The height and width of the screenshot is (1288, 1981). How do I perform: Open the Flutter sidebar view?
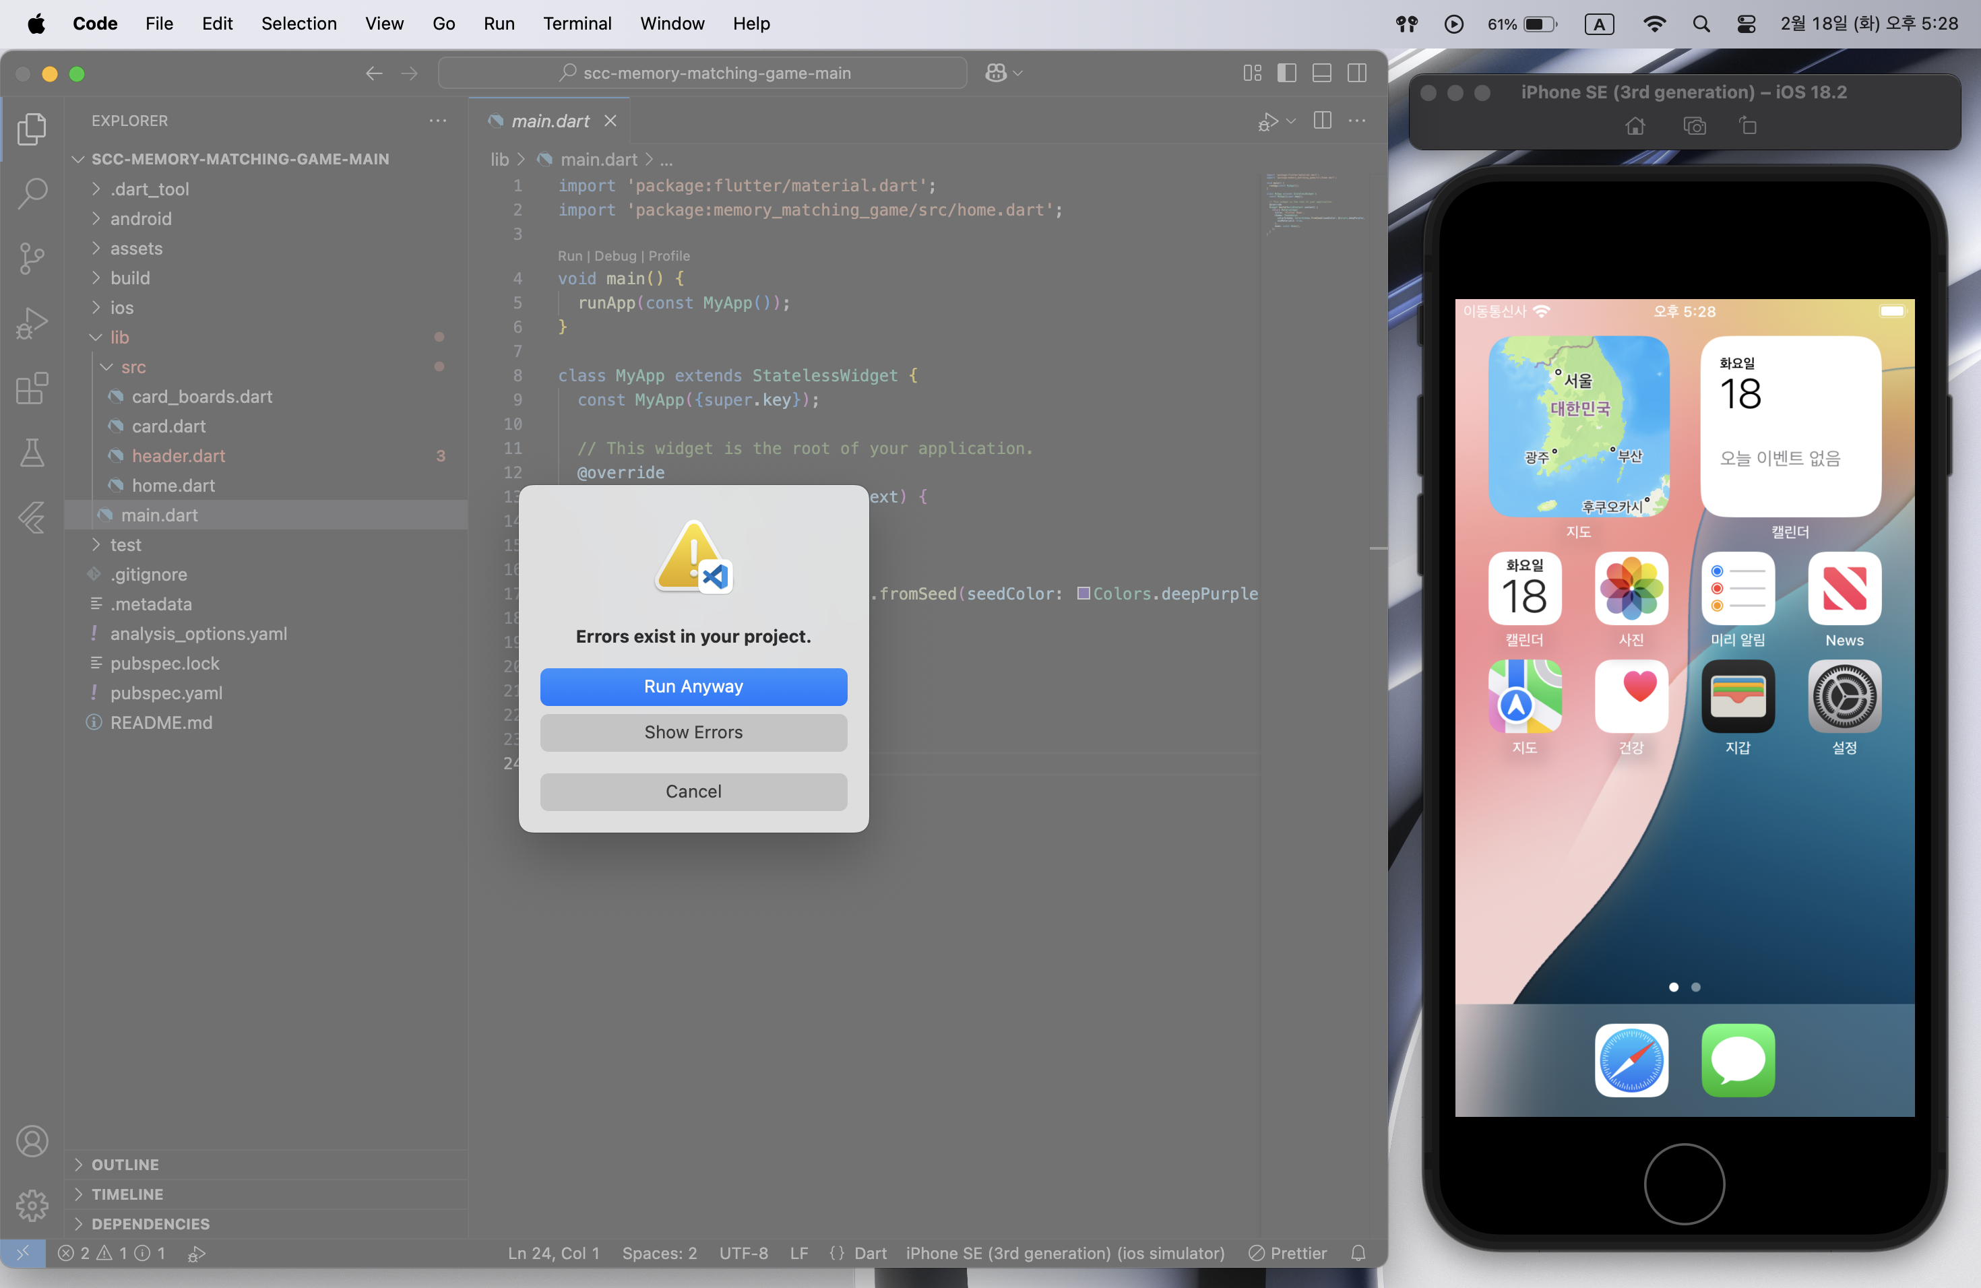(x=32, y=517)
